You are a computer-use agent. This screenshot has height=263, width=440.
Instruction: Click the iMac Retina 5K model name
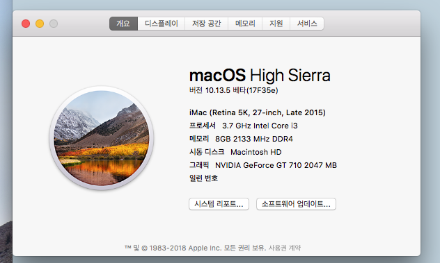tap(258, 112)
